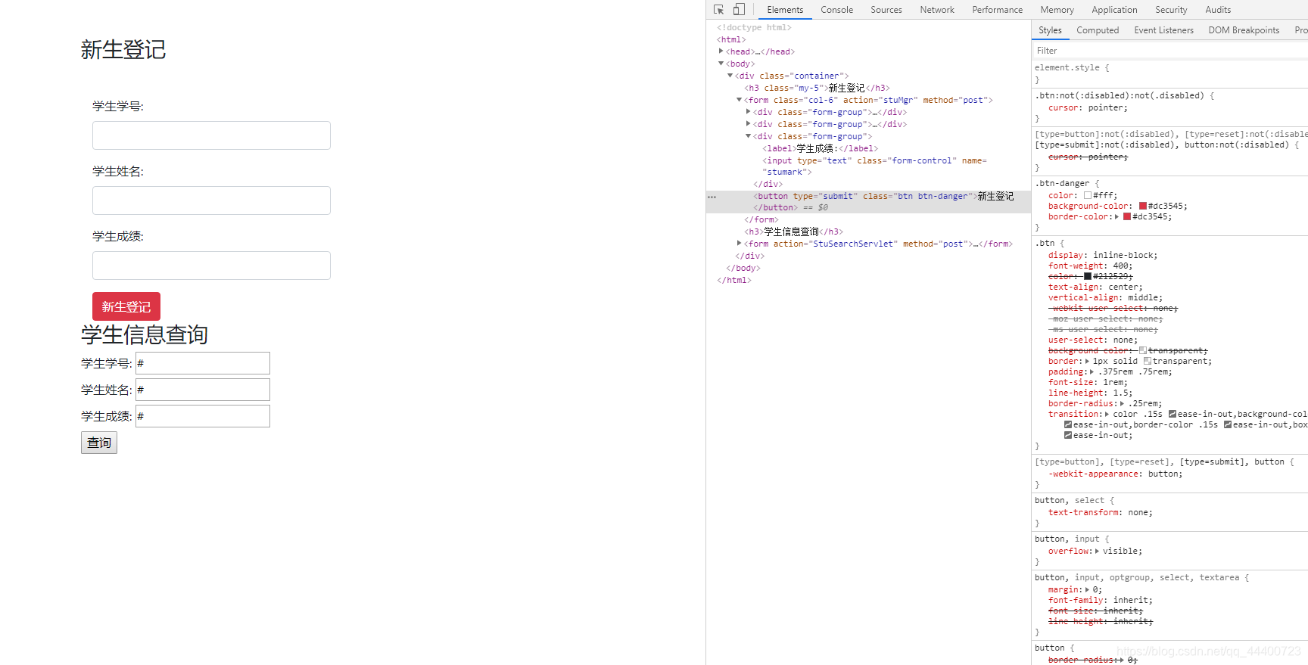Open the border transparent color swatch
Image resolution: width=1308 pixels, height=665 pixels.
point(1148,361)
